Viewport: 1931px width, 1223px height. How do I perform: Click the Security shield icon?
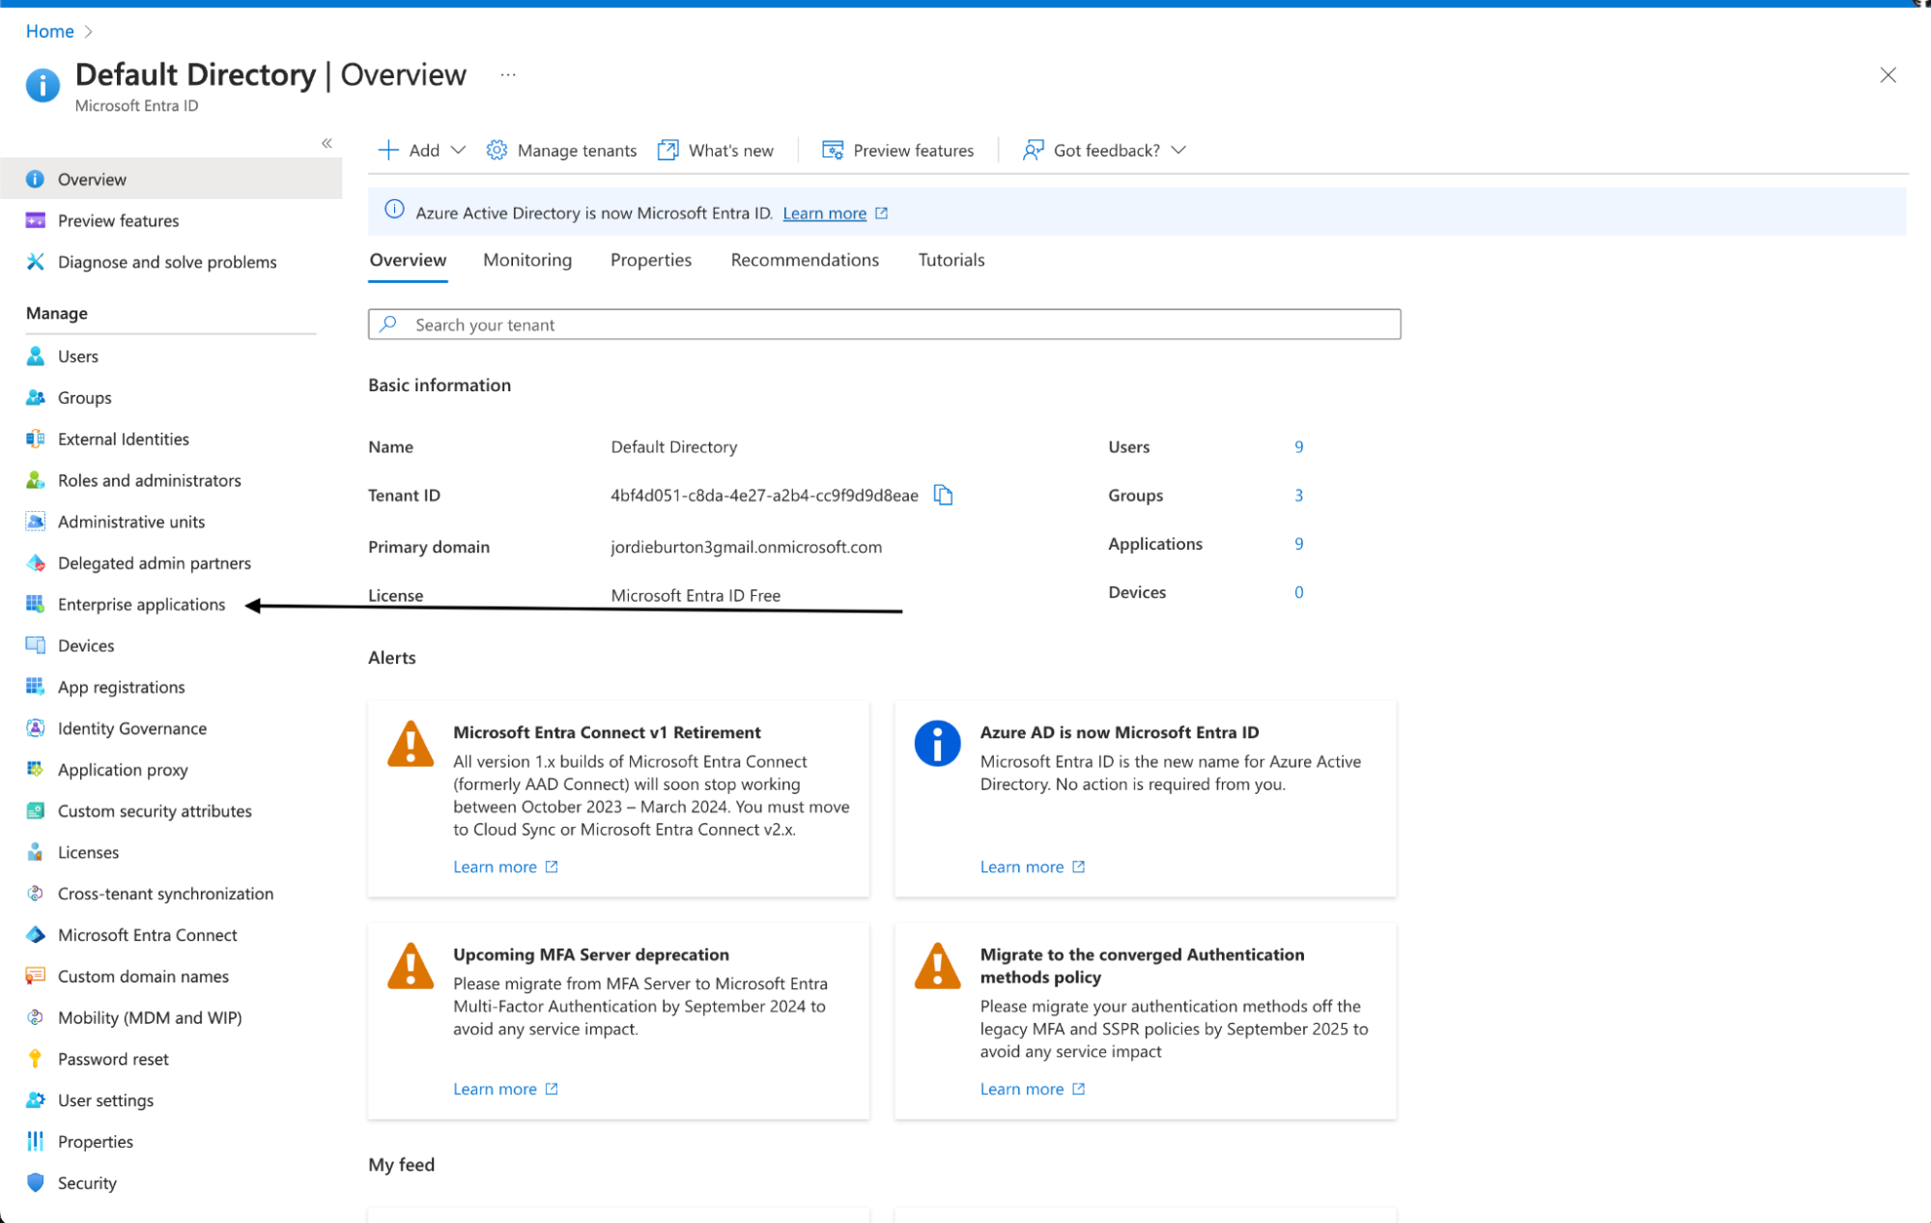point(36,1183)
